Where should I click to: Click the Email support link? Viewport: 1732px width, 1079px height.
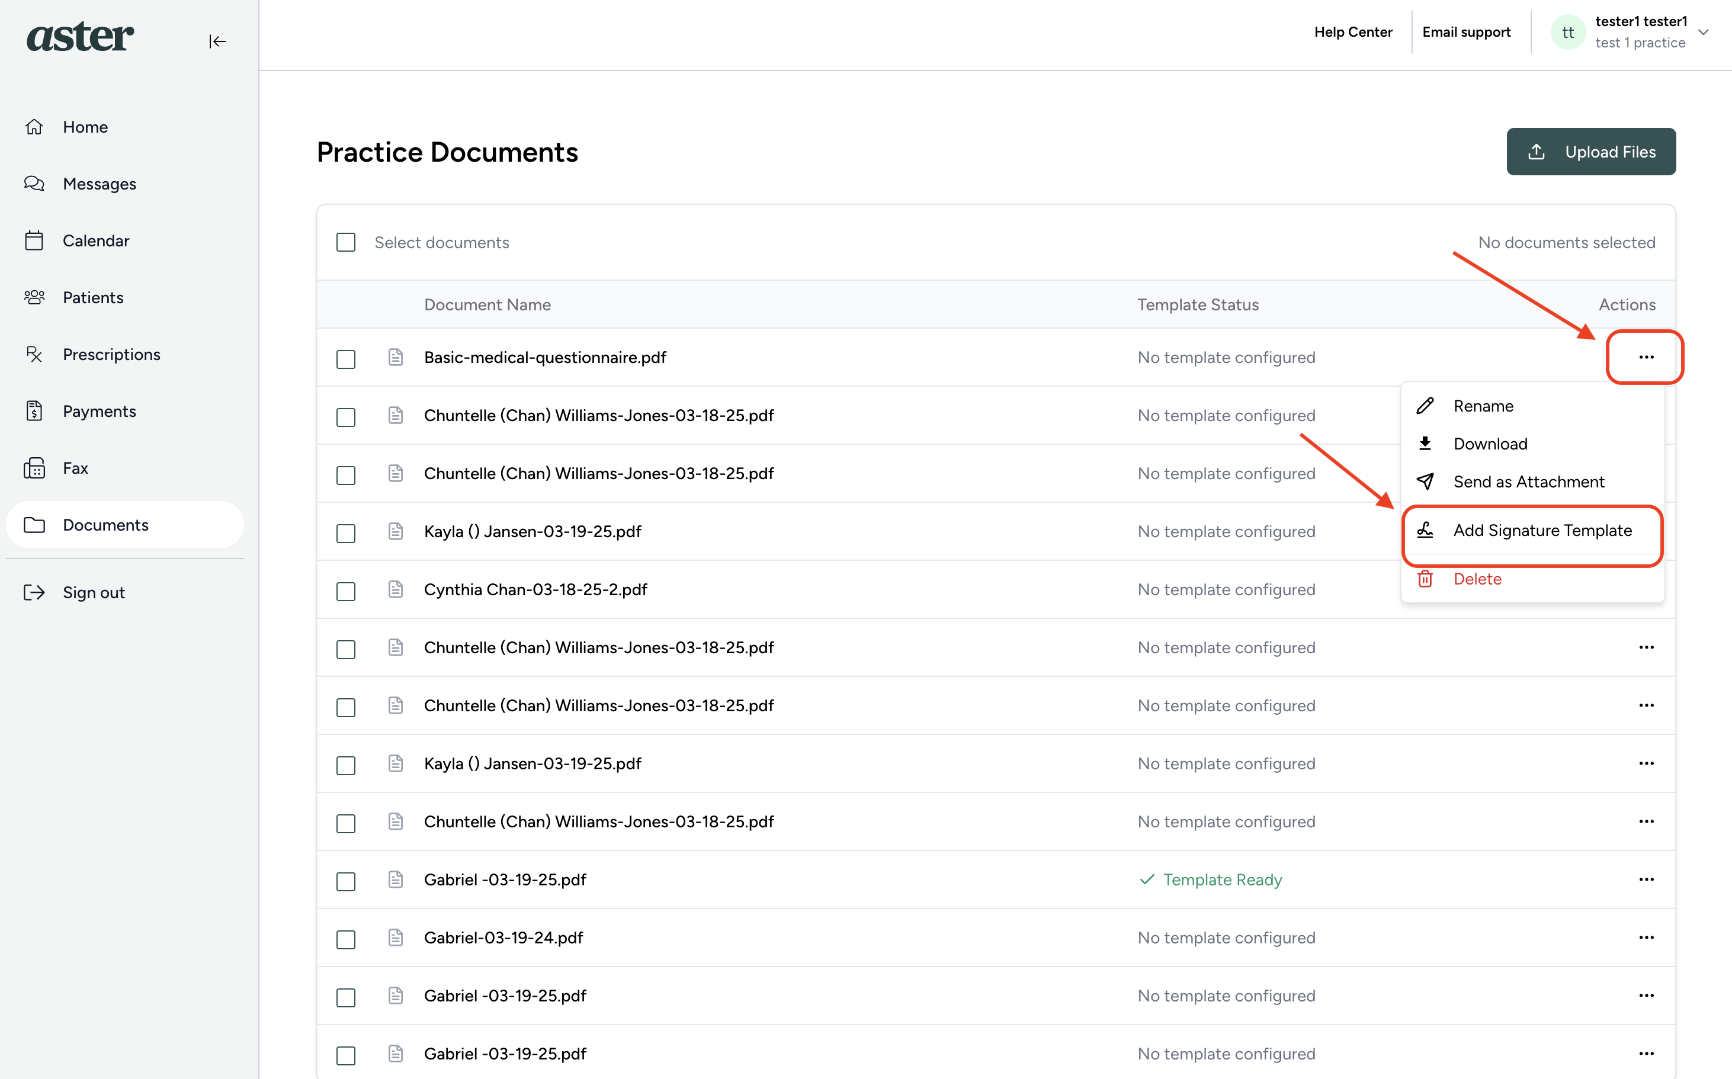pos(1466,32)
